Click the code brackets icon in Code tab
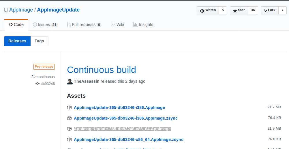This screenshot has height=149, width=289. coord(11,24)
